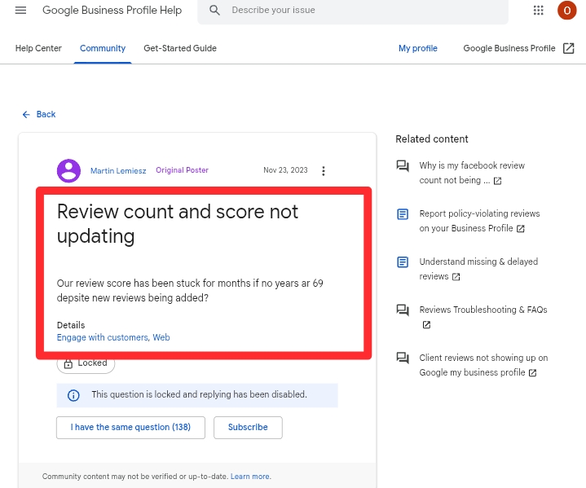The width and height of the screenshot is (586, 488).
Task: Click the 'Web' detail link
Action: click(x=161, y=337)
